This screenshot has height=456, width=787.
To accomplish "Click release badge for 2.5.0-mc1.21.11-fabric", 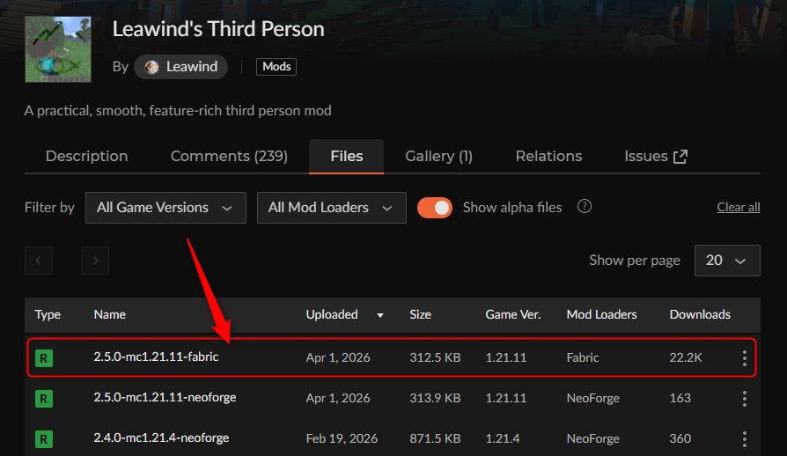I will click(44, 358).
